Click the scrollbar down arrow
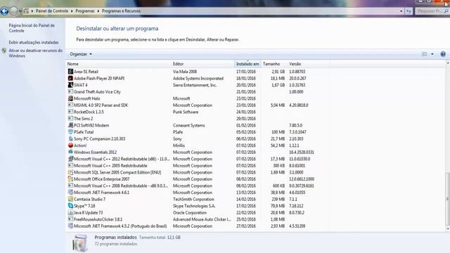 click(447, 228)
